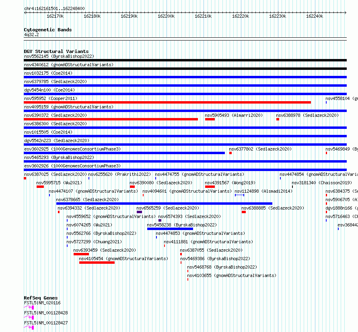The width and height of the screenshot is (358, 332).
Task: Click FSTL5|NM_020116 gene glyph
Action: 29,308
